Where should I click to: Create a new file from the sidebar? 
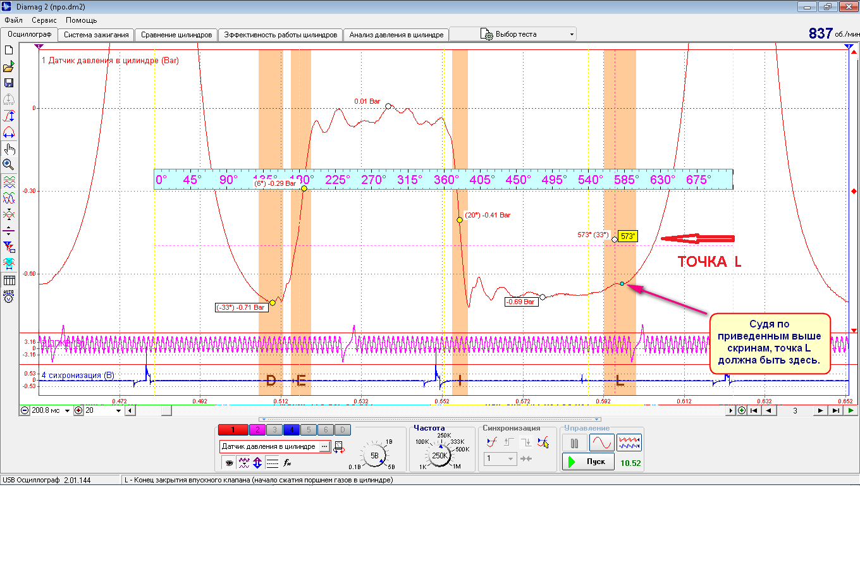[9, 50]
